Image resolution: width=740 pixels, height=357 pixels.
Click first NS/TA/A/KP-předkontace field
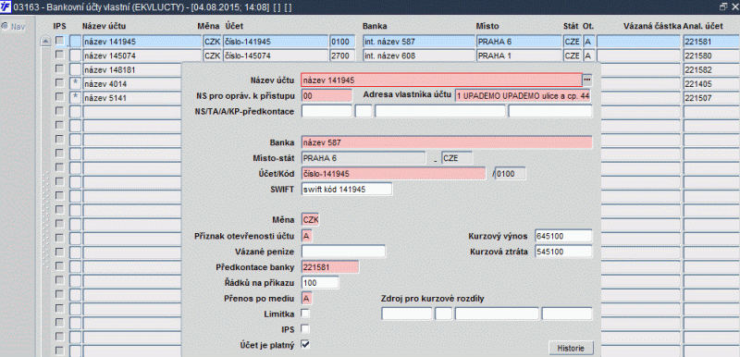(327, 111)
